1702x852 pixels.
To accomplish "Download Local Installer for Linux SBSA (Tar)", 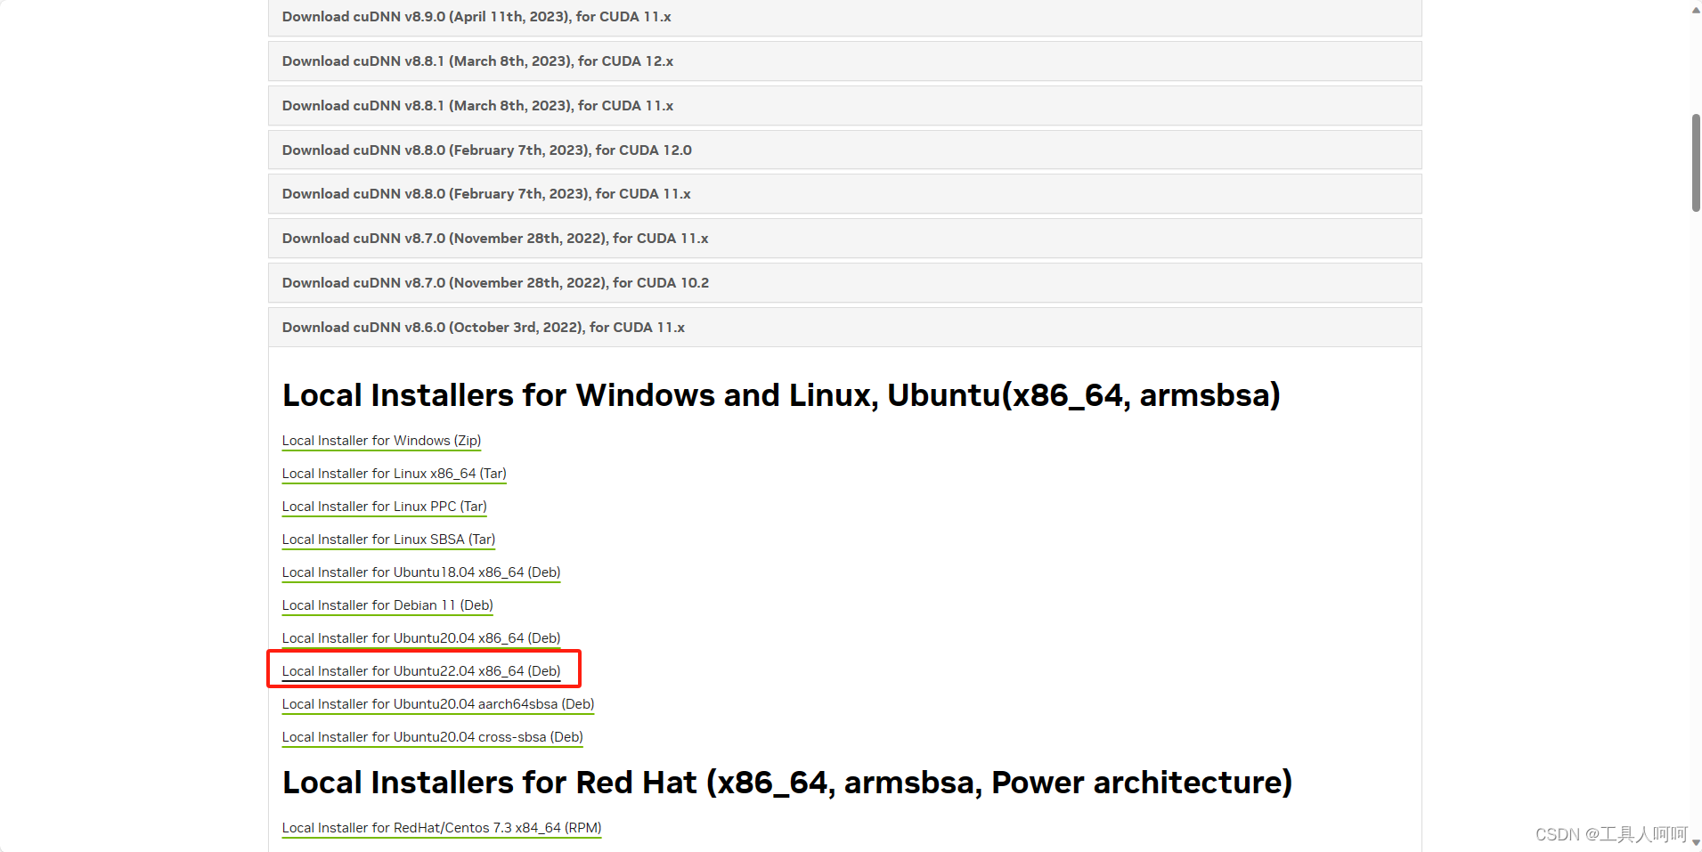I will coord(388,540).
